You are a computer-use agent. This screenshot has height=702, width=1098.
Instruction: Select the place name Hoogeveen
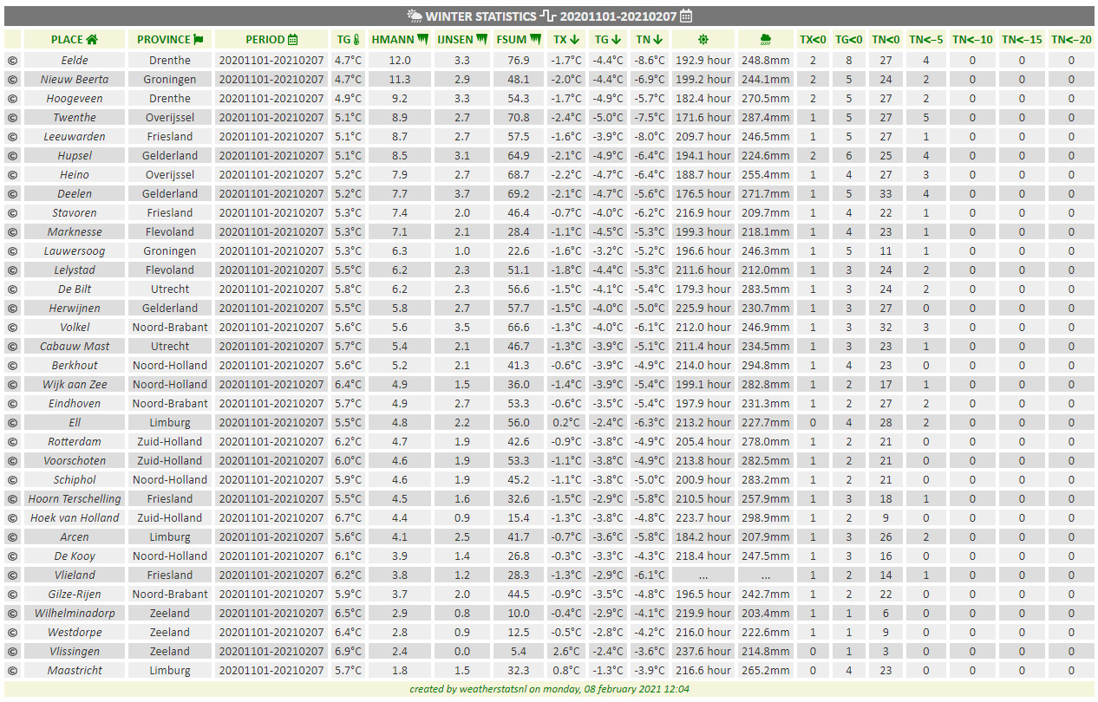pos(75,99)
